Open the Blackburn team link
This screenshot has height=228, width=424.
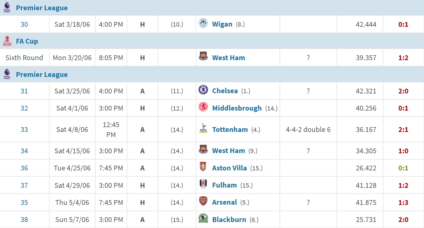pos(229,220)
